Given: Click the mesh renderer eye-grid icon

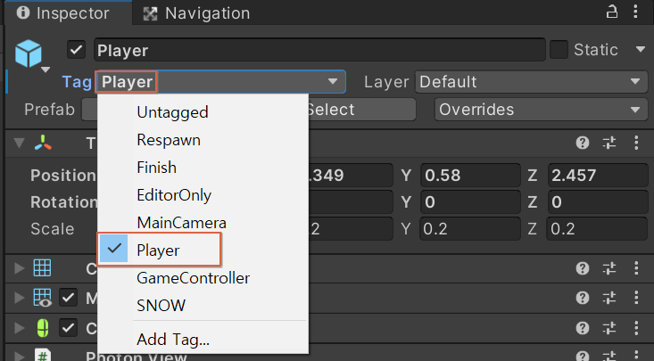Looking at the screenshot, I should (43, 298).
